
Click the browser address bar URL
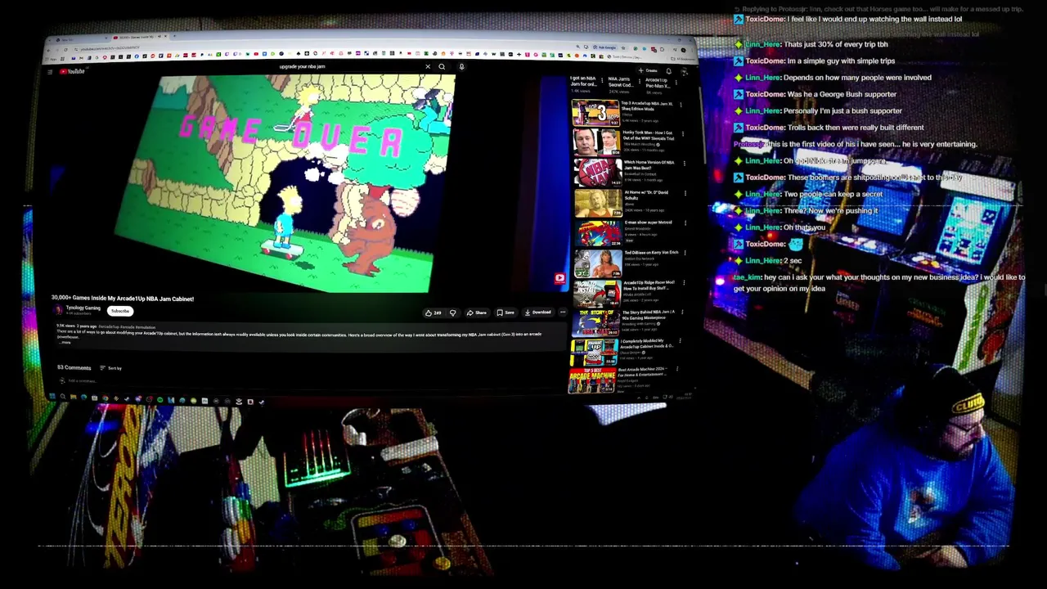(x=110, y=48)
